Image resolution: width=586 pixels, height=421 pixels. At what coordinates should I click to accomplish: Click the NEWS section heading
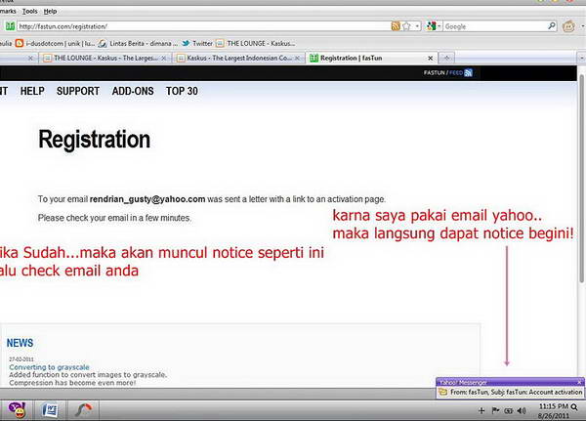pos(20,343)
